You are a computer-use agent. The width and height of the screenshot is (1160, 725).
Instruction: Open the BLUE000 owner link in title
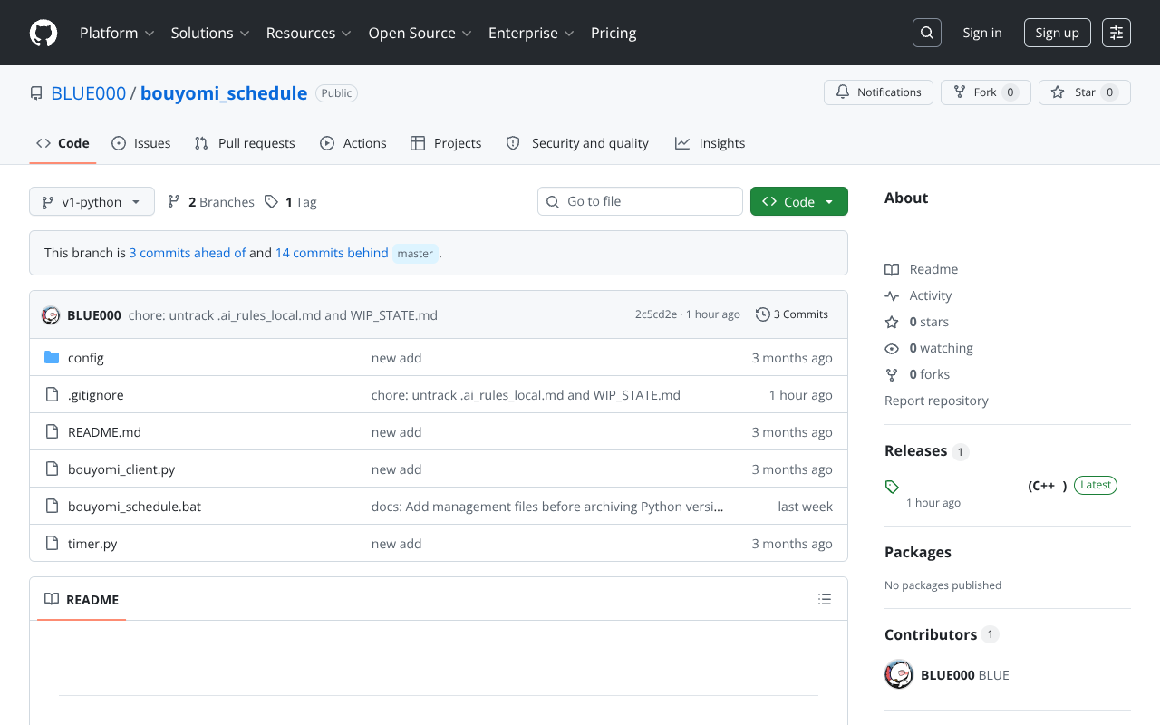point(89,93)
